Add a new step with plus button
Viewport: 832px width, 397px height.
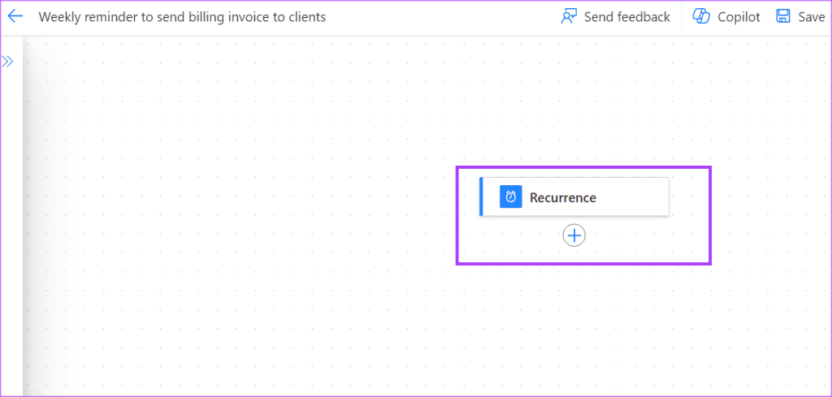[x=574, y=235]
